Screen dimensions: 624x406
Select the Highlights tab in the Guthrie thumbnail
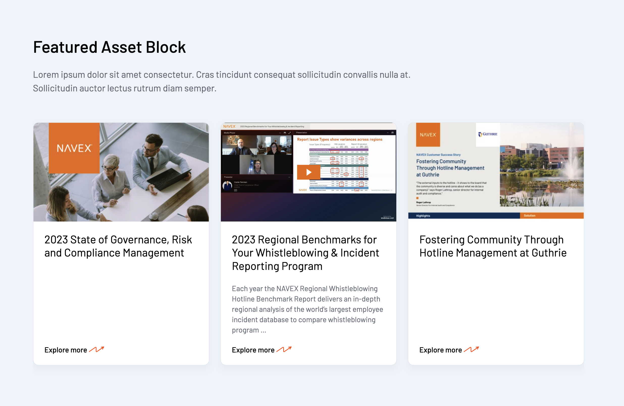pos(423,216)
